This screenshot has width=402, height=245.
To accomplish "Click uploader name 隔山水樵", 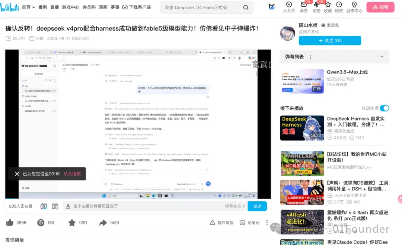I will point(308,25).
